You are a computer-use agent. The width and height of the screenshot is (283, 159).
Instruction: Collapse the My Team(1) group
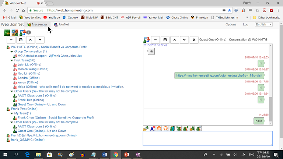(12, 113)
